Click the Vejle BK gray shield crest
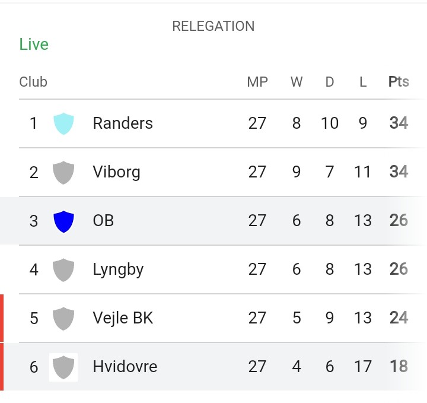 [x=63, y=319]
